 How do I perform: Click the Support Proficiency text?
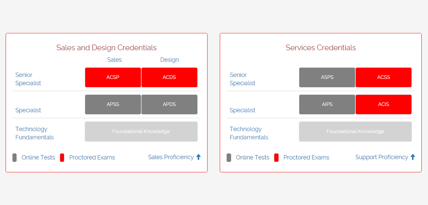coord(382,157)
